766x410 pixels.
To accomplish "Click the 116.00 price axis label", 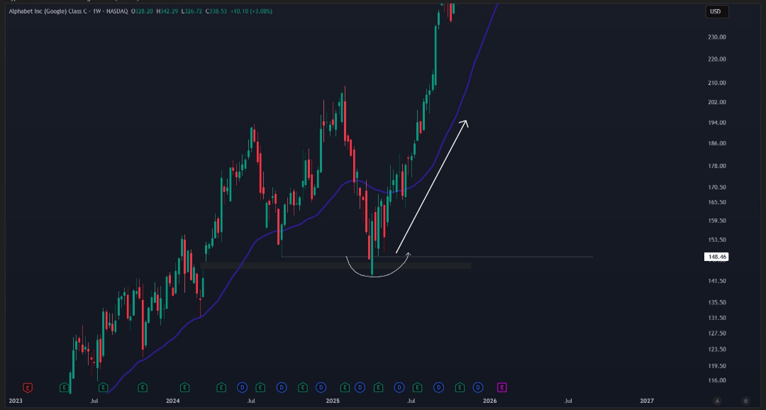I will pos(716,381).
